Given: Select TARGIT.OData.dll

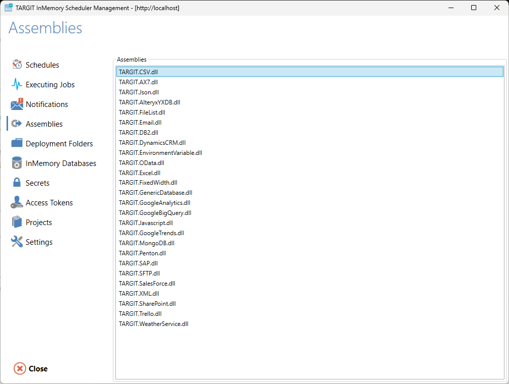Looking at the screenshot, I should [x=310, y=162].
